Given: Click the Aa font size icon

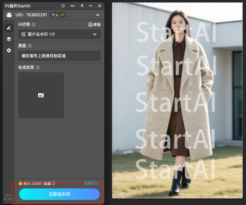Looking at the screenshot, I should point(73,6).
